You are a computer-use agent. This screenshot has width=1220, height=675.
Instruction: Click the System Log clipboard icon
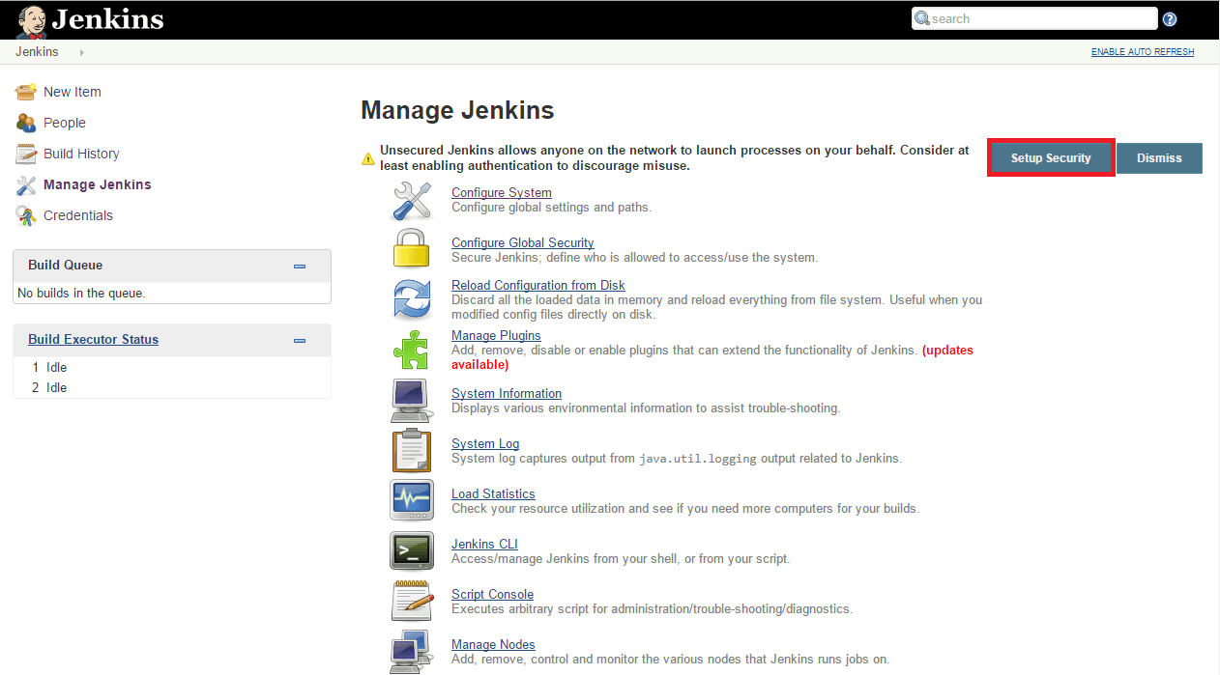412,450
